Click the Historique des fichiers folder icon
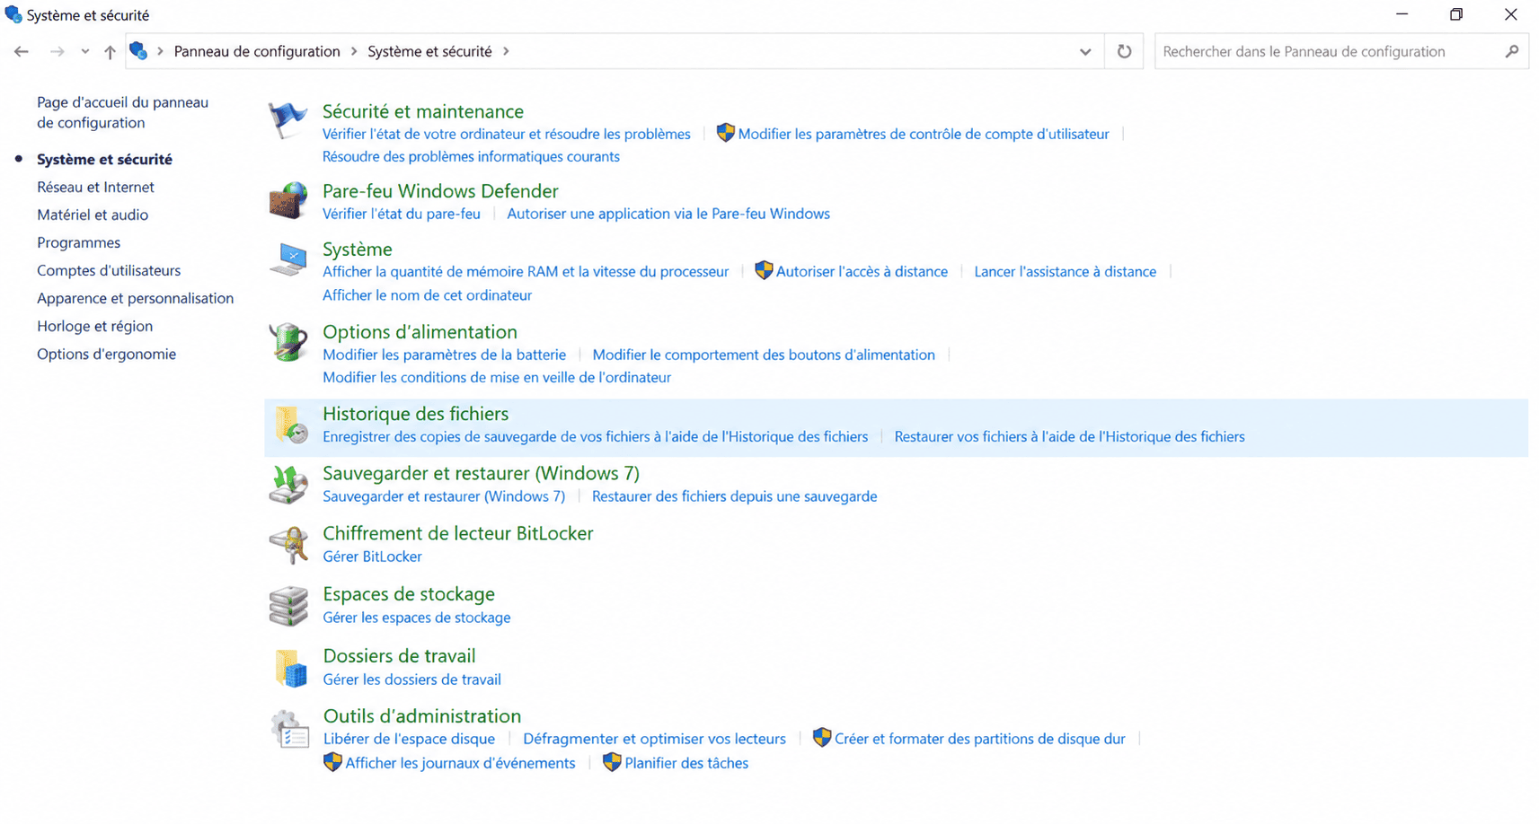1539x824 pixels. [x=290, y=425]
